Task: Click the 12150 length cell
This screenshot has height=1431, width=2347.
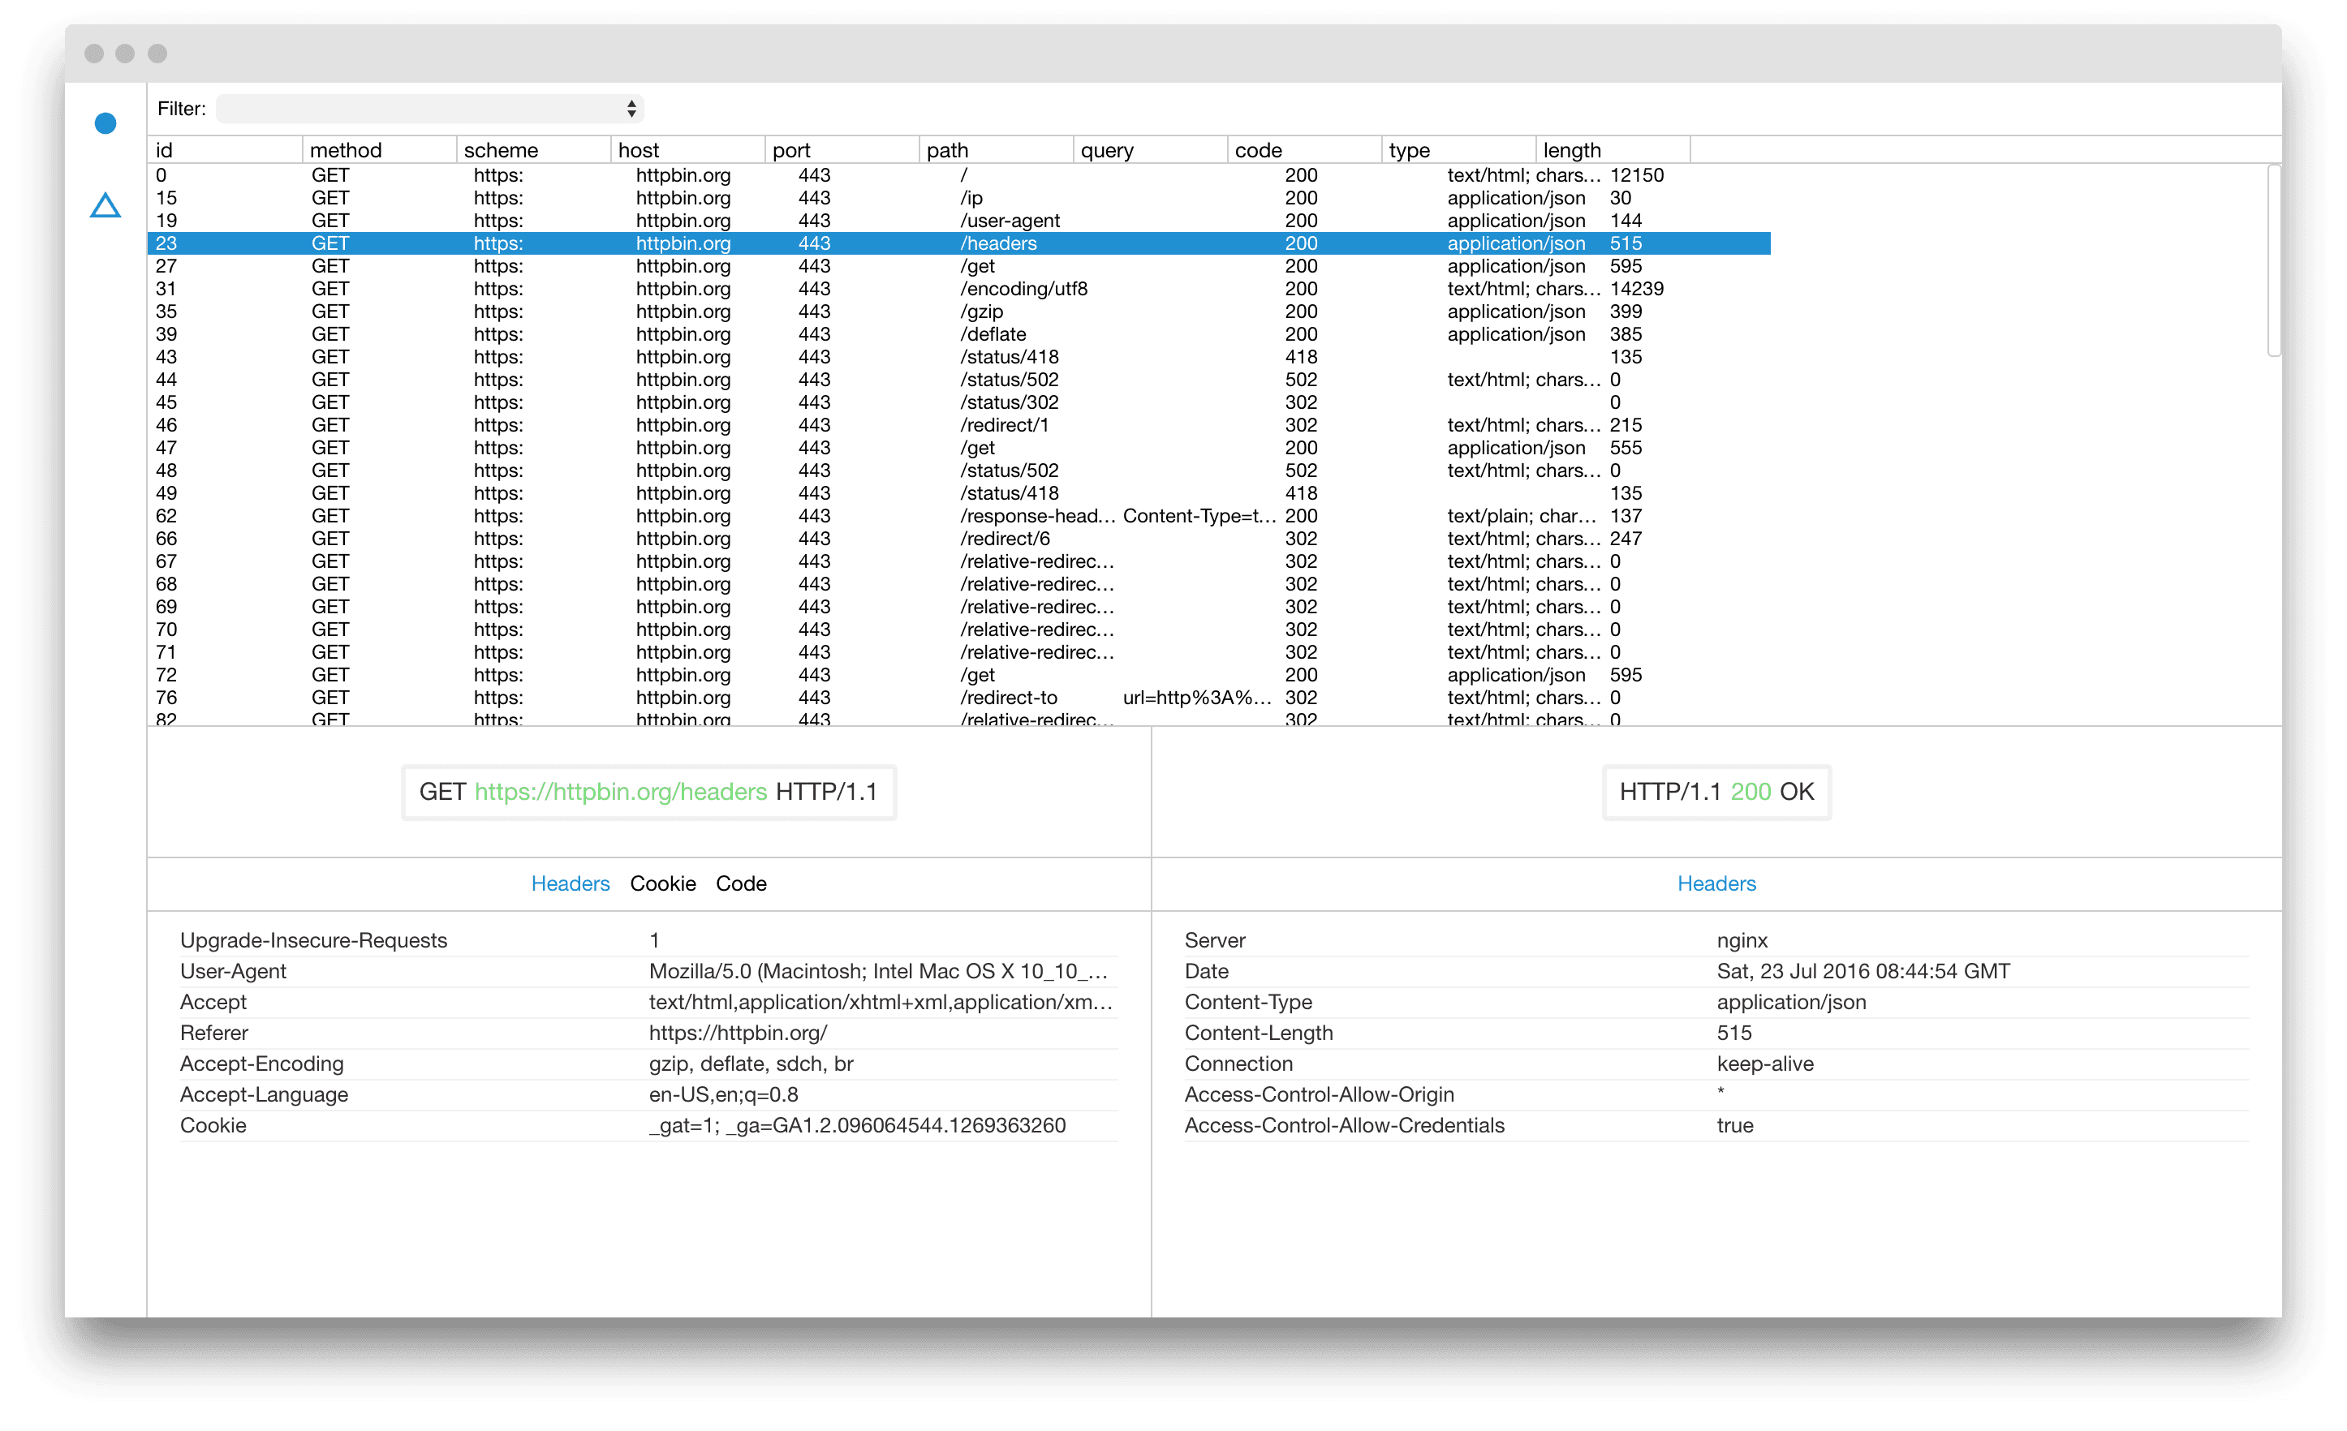Action: pos(1636,175)
